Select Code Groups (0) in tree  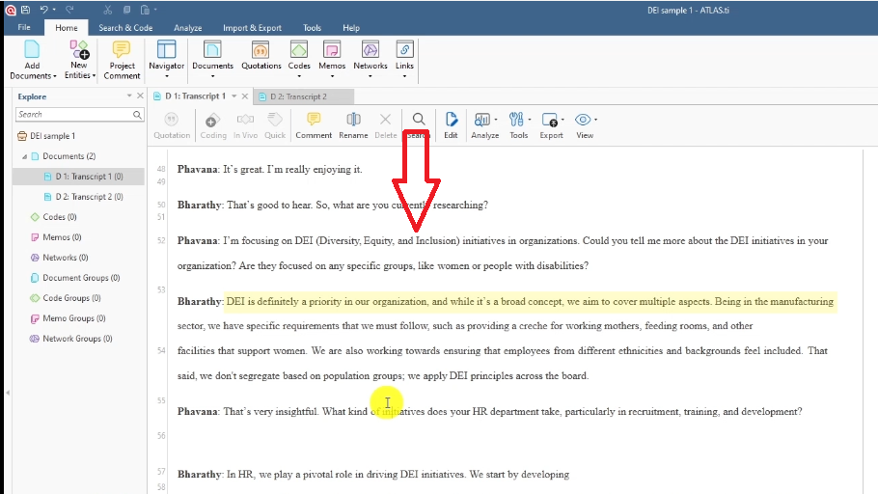click(66, 298)
